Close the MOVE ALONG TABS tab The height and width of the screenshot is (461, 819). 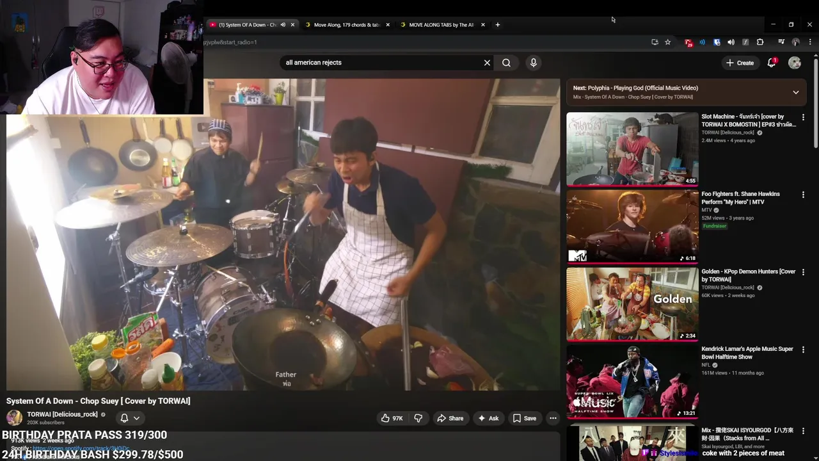[483, 25]
